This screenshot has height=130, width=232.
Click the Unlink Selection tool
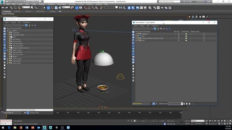click(x=15, y=8)
